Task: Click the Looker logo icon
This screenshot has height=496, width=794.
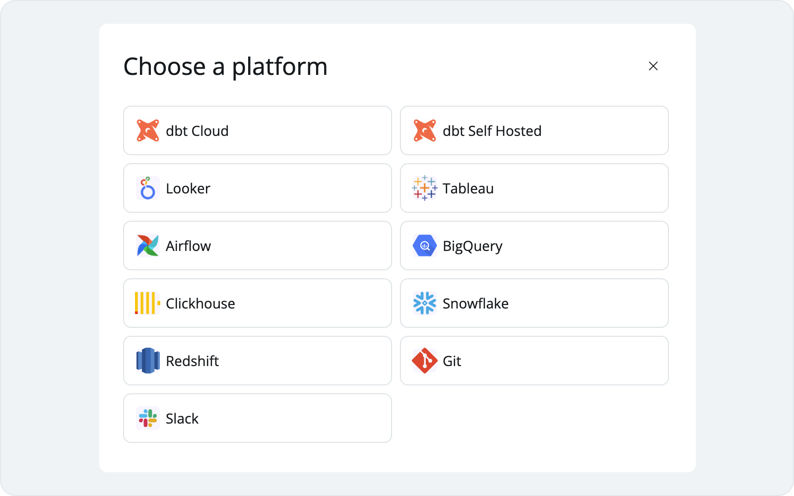Action: [147, 188]
